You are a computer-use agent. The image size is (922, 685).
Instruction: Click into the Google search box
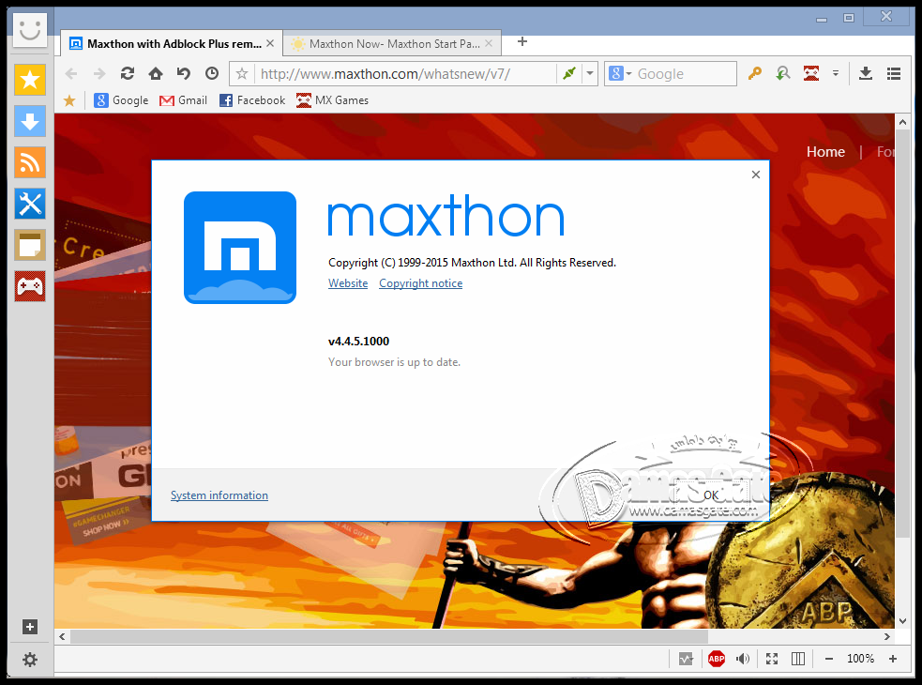(x=685, y=73)
